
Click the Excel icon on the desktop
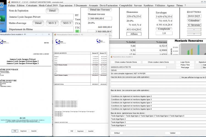2,19
